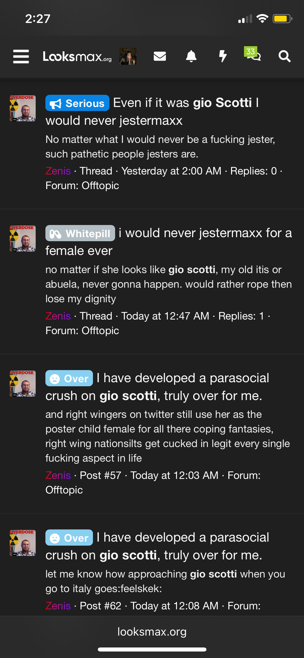Open the inbox envelope icon
This screenshot has height=658, width=304.
tap(160, 56)
